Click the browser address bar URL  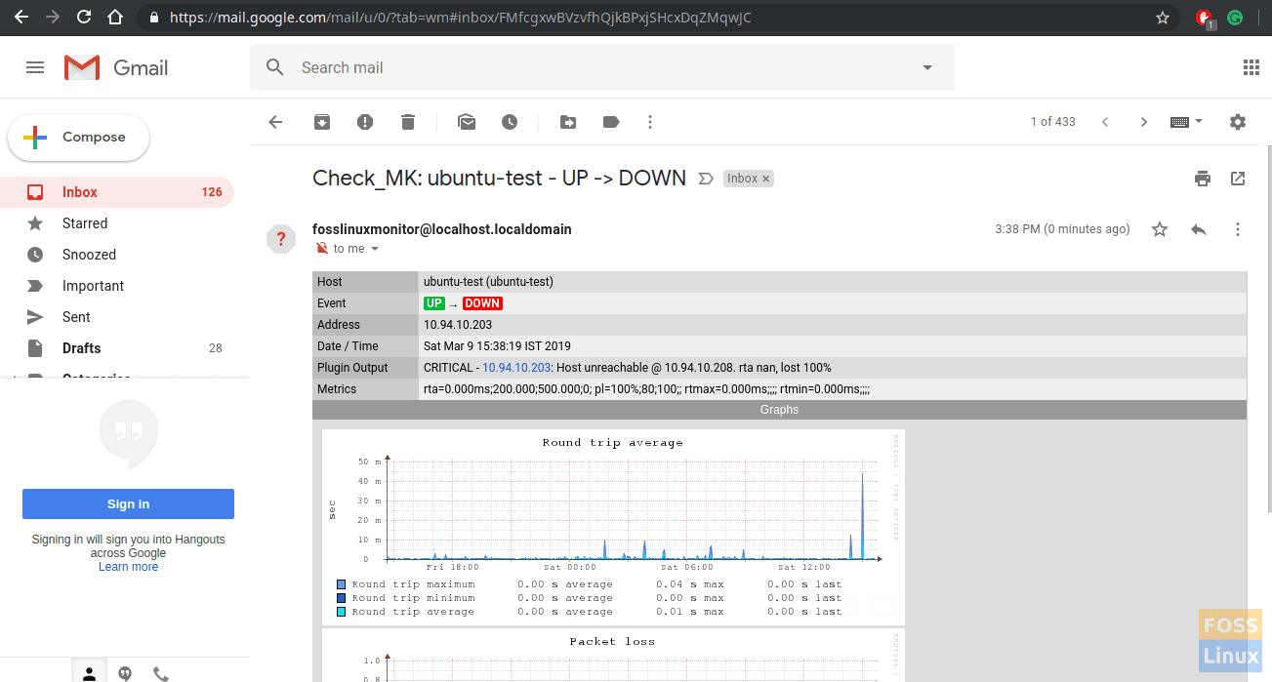tap(461, 18)
